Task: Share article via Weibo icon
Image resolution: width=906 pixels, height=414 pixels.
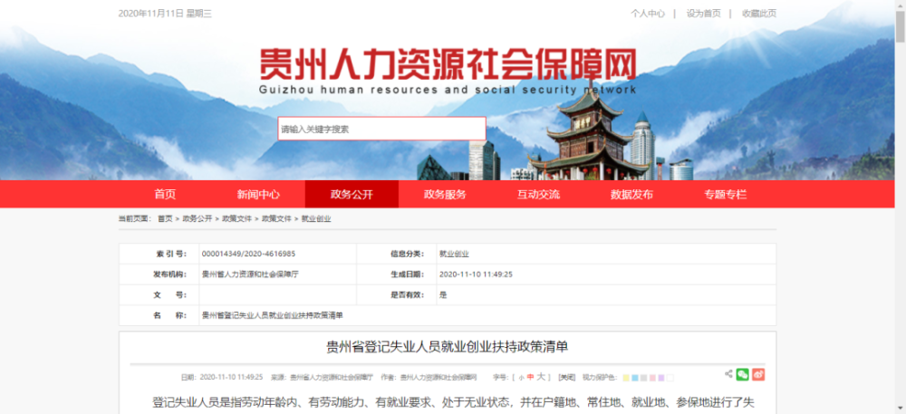Action: pos(758,374)
